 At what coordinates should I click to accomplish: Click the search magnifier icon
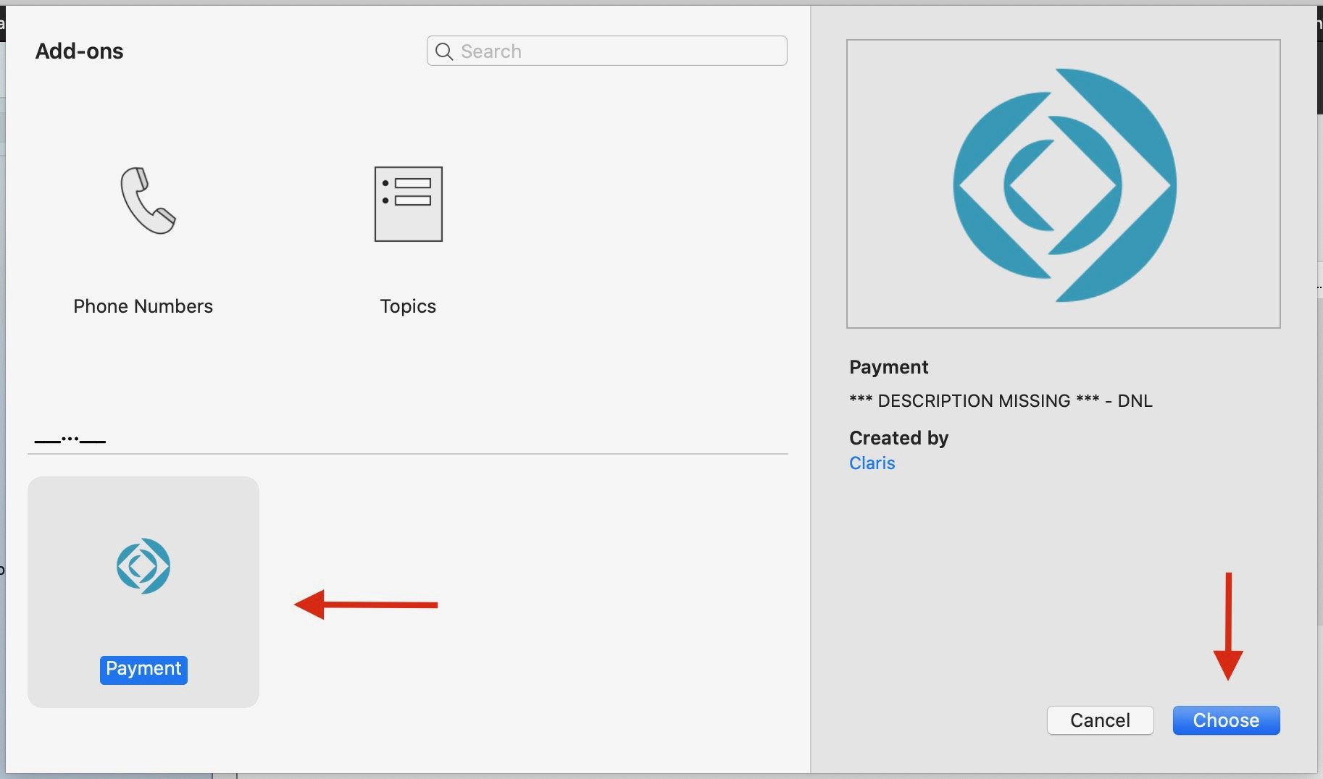click(444, 51)
